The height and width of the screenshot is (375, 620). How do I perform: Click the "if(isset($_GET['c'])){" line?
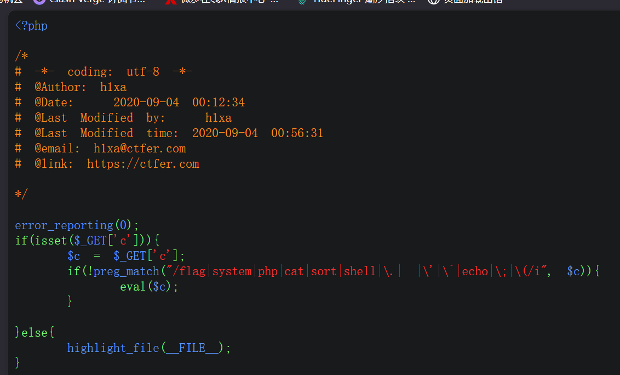[88, 240]
